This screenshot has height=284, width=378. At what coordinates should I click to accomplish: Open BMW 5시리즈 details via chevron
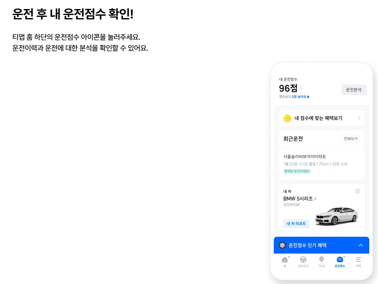pos(315,199)
